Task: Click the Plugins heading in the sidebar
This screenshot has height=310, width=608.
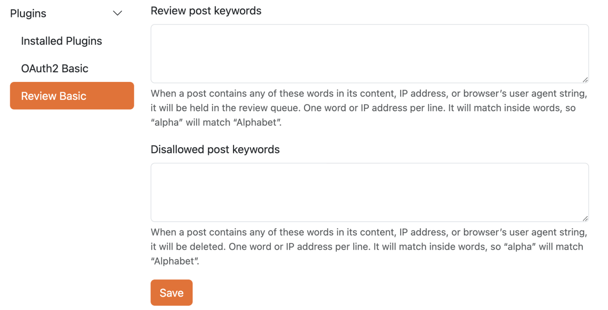Action: coord(28,13)
